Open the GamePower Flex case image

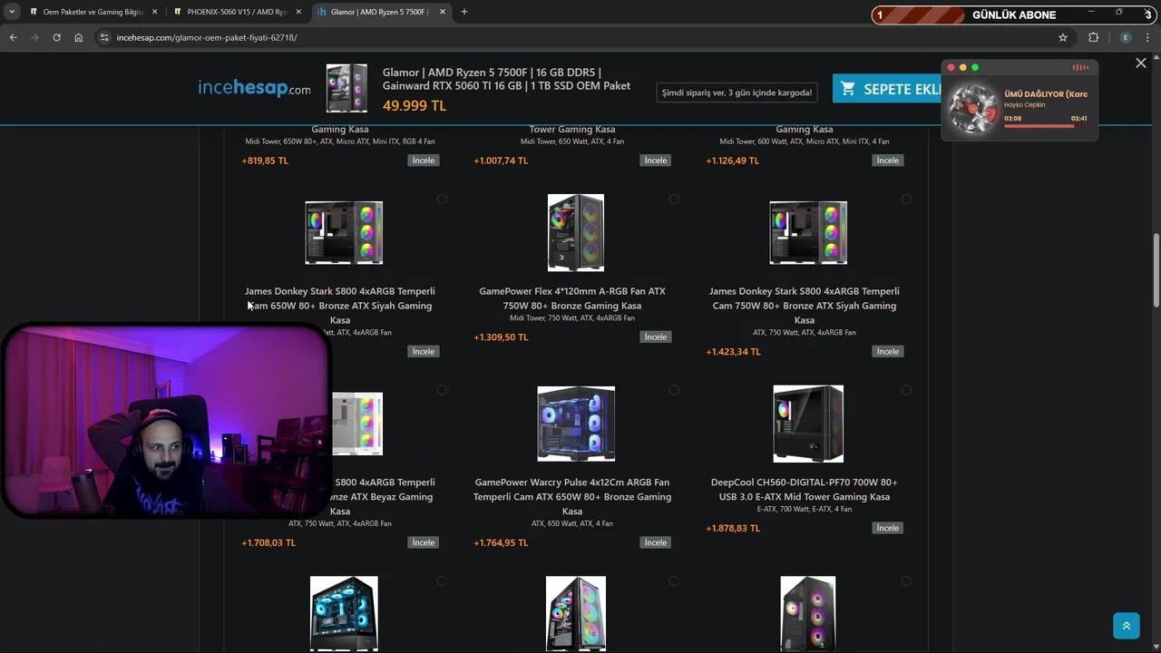click(x=576, y=232)
